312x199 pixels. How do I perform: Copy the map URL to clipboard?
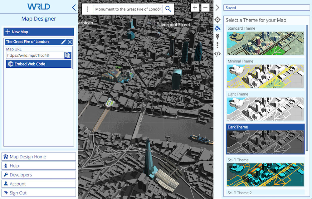68,55
